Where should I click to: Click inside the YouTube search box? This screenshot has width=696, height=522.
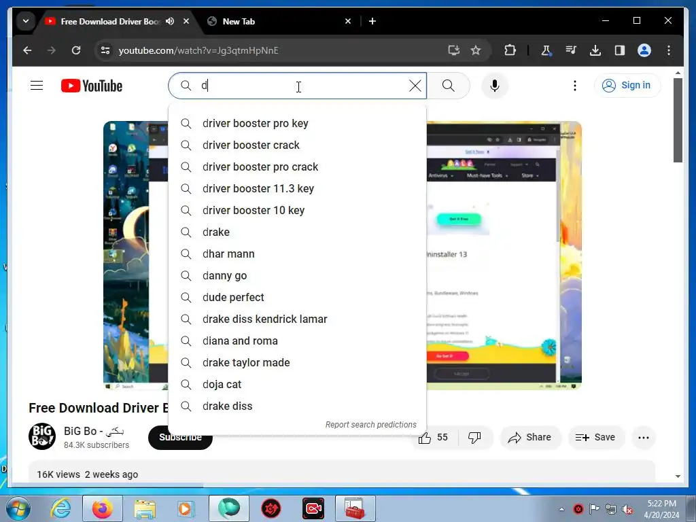coord(298,86)
